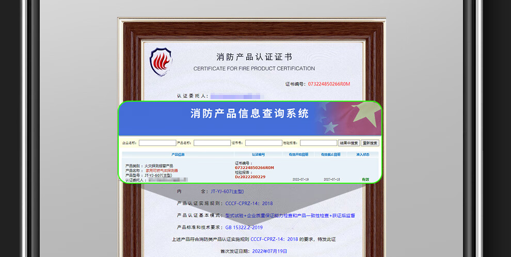Click the fire shield emblem on certificate
The image size is (511, 257).
(x=161, y=62)
